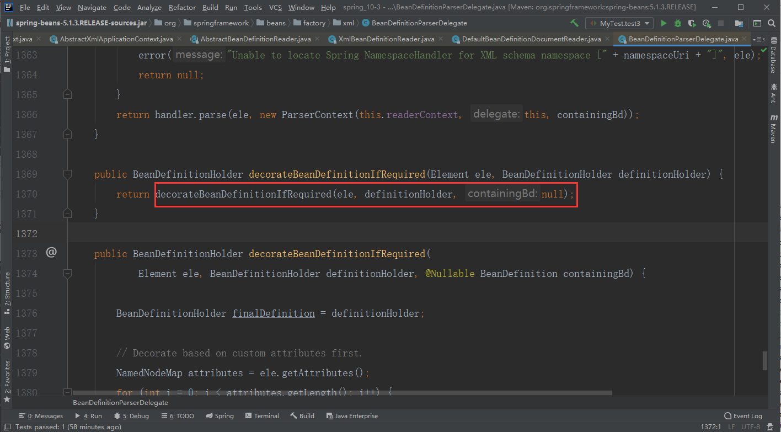The image size is (781, 432).
Task: Run with Coverage icon in toolbar
Action: click(692, 23)
